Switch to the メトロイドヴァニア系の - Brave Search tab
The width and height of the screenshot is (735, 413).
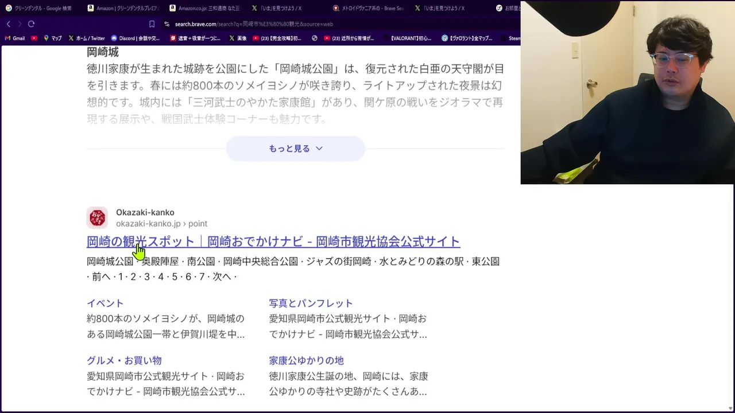coord(369,8)
